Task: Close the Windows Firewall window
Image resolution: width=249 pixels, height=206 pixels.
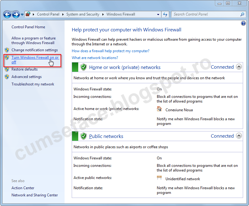Action: coord(239,3)
